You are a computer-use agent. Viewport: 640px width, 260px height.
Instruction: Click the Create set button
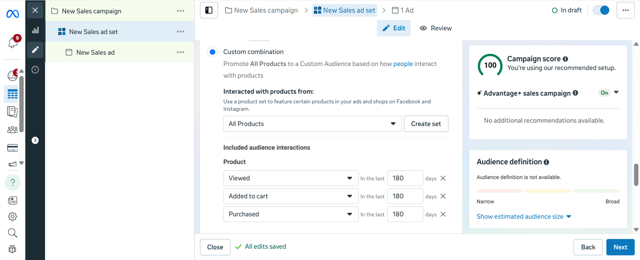pos(426,124)
